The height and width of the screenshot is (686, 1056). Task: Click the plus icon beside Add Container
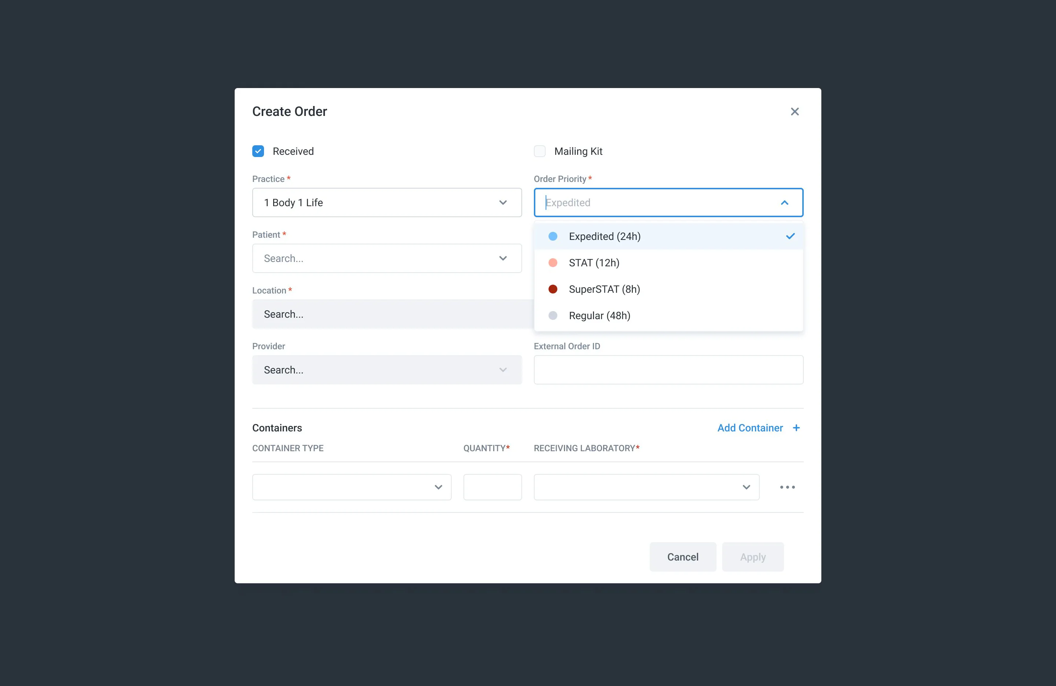[796, 428]
